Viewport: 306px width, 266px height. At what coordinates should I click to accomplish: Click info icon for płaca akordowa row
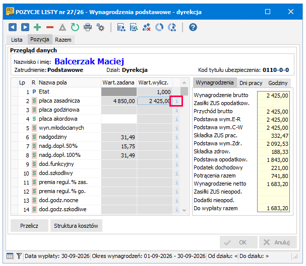click(x=176, y=119)
